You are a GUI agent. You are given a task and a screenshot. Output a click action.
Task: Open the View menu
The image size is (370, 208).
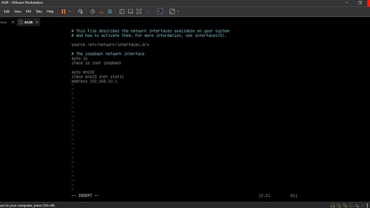coord(17,12)
